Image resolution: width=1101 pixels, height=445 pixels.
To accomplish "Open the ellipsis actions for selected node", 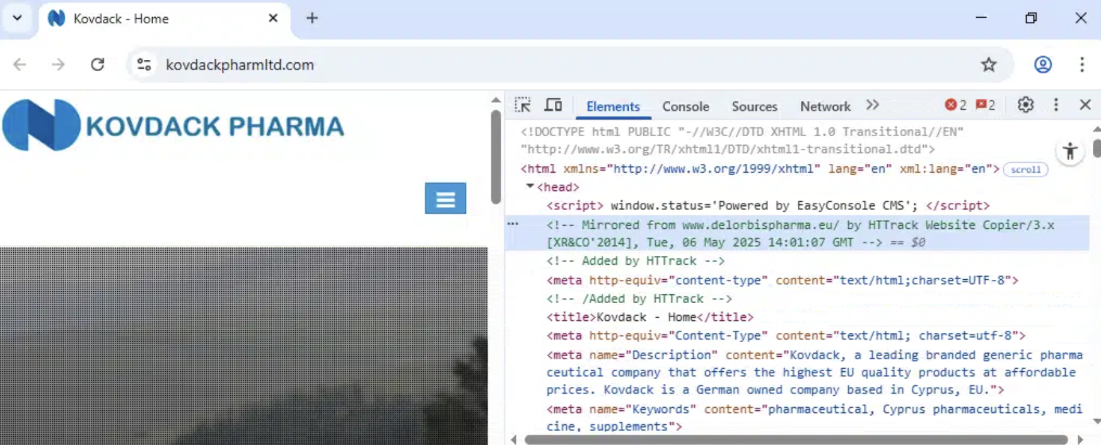I will (x=513, y=224).
